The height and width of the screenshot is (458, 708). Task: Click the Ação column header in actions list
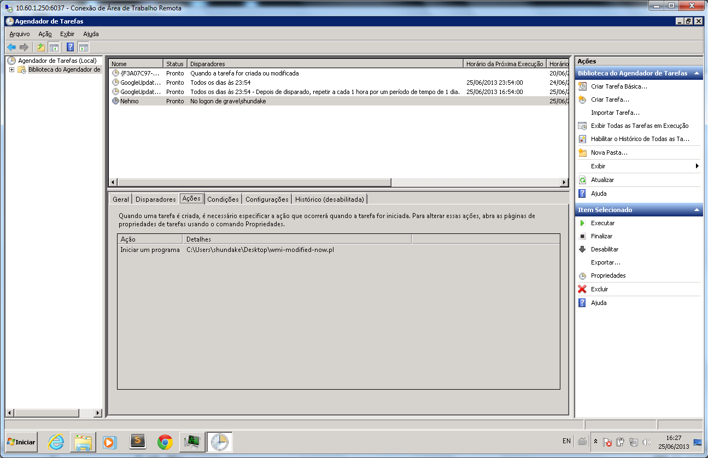(150, 239)
